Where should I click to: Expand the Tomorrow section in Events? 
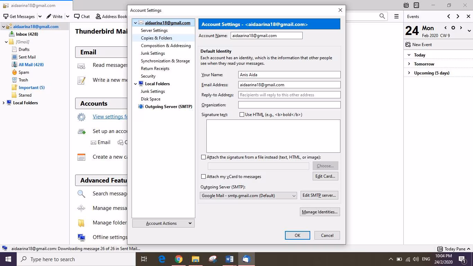click(x=409, y=64)
